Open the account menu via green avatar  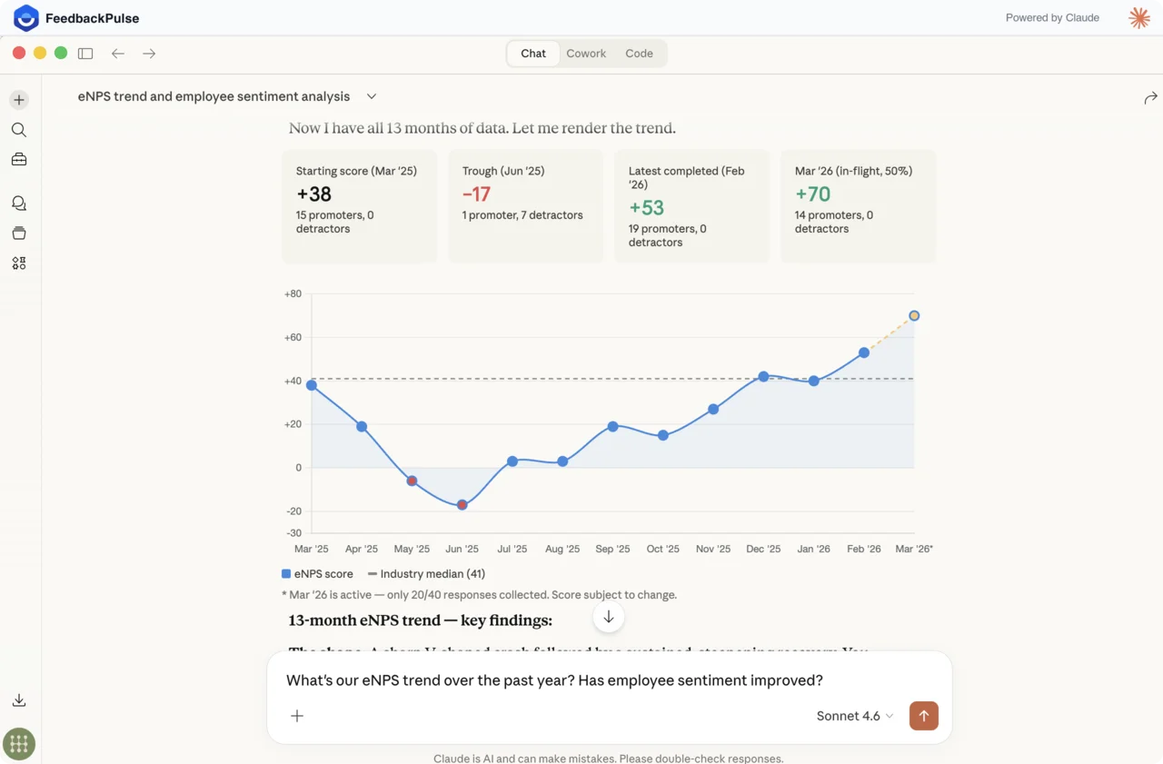(19, 744)
